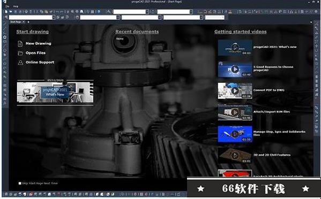
Task: Open the "progeCAD 2021: What's new" video title
Action: click(275, 47)
